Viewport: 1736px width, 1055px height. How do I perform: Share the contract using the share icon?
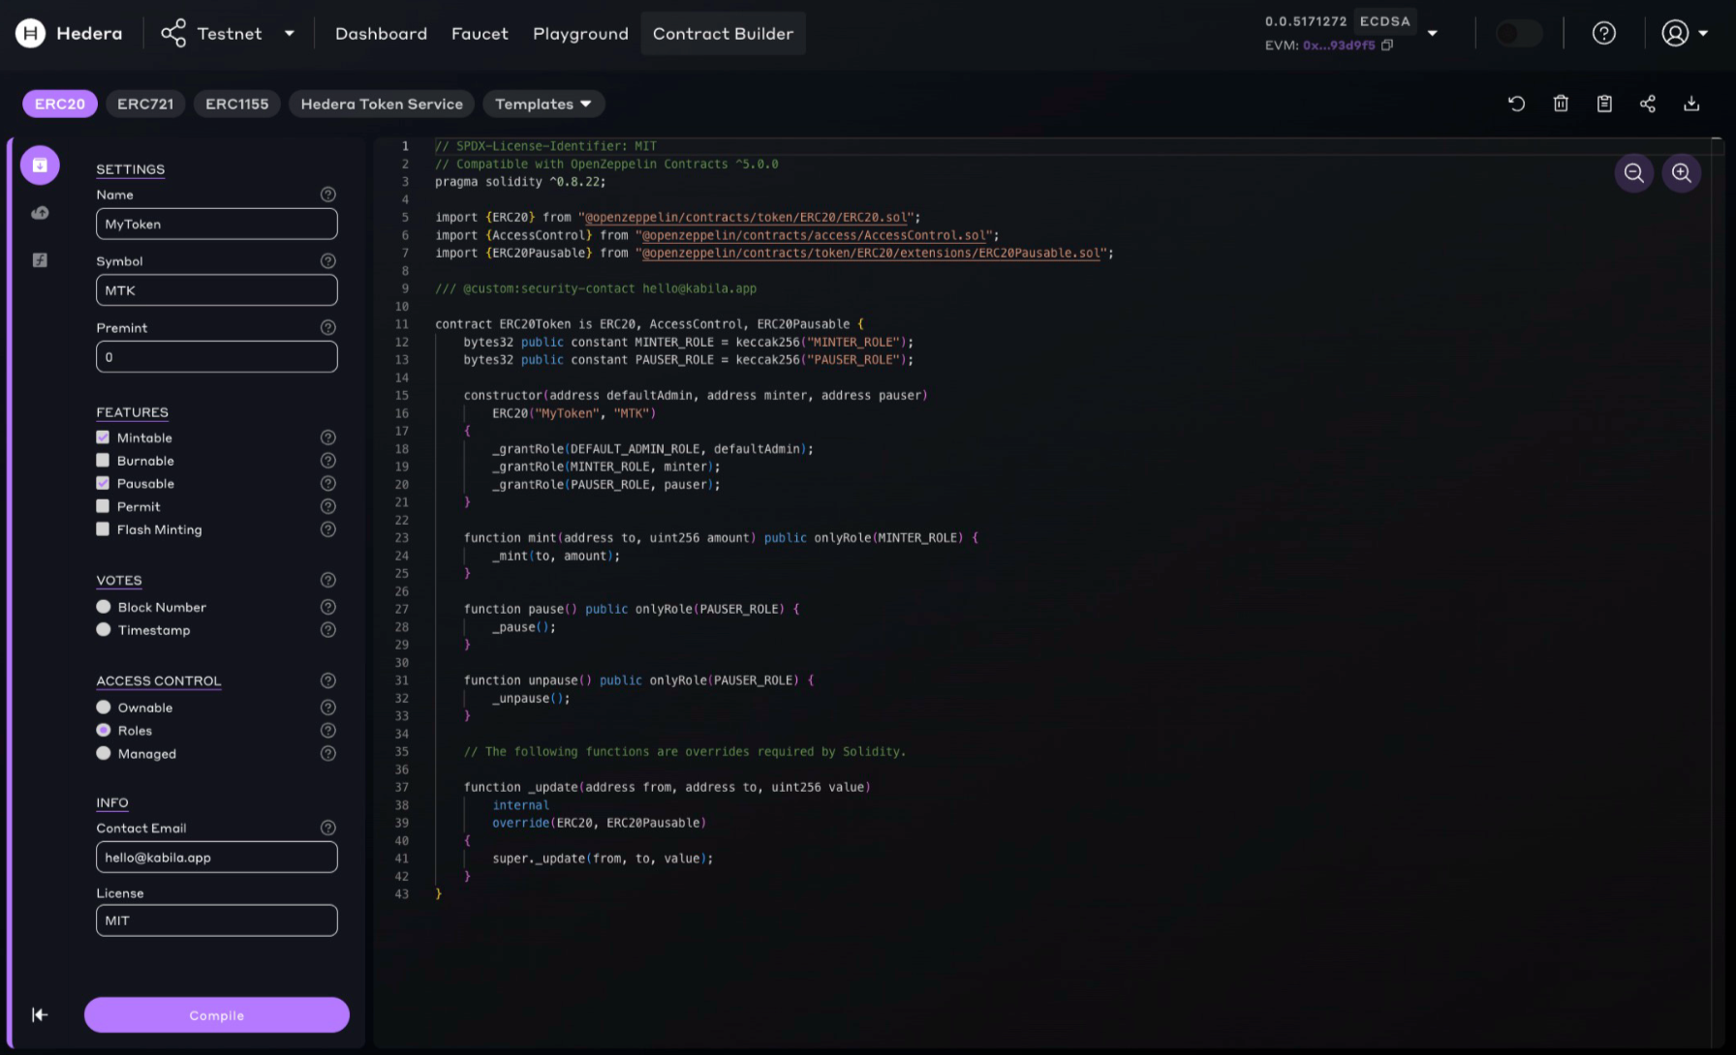tap(1648, 104)
